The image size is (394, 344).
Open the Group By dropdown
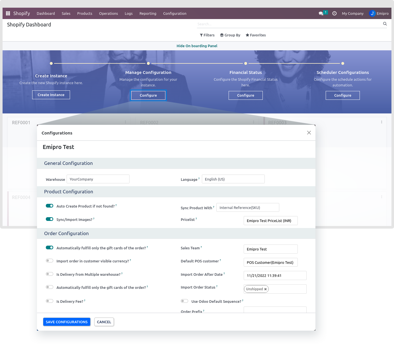[230, 35]
